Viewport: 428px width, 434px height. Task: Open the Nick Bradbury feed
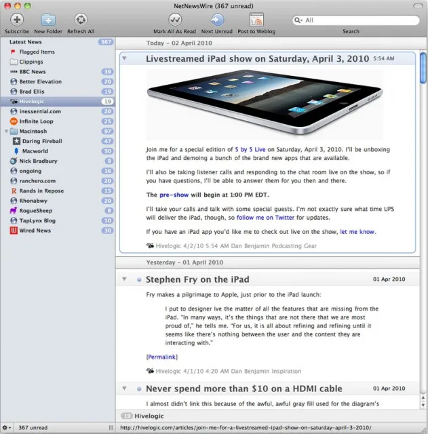57,161
